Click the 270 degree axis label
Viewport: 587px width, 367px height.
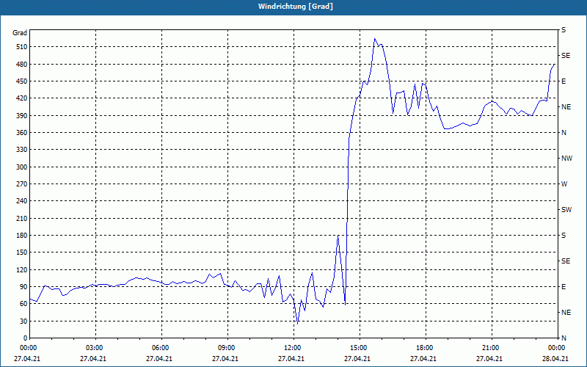(x=22, y=184)
